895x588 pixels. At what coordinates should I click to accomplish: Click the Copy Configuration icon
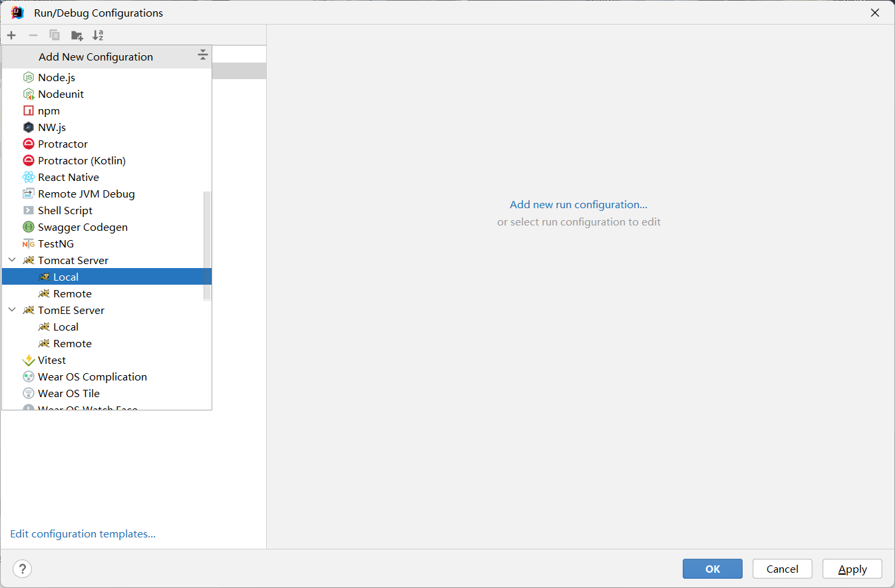(x=55, y=35)
